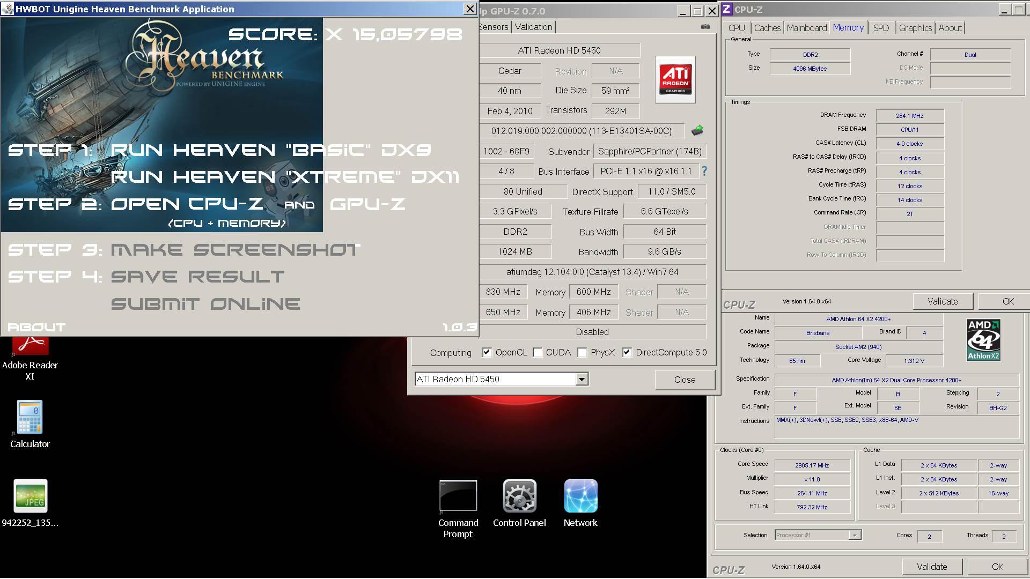Open the SPD tab
The image size is (1030, 579).
coord(881,28)
